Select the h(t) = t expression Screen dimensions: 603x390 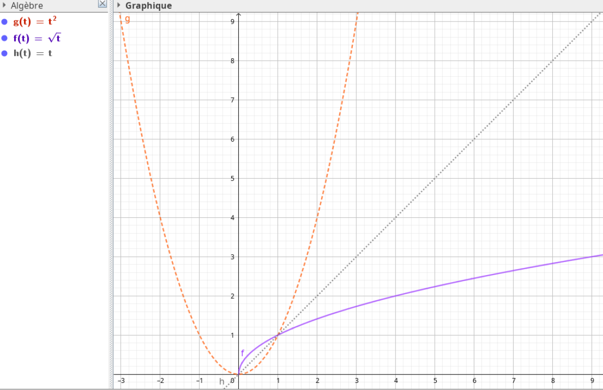coord(32,53)
